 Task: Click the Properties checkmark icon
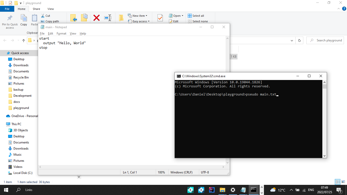tap(160, 18)
